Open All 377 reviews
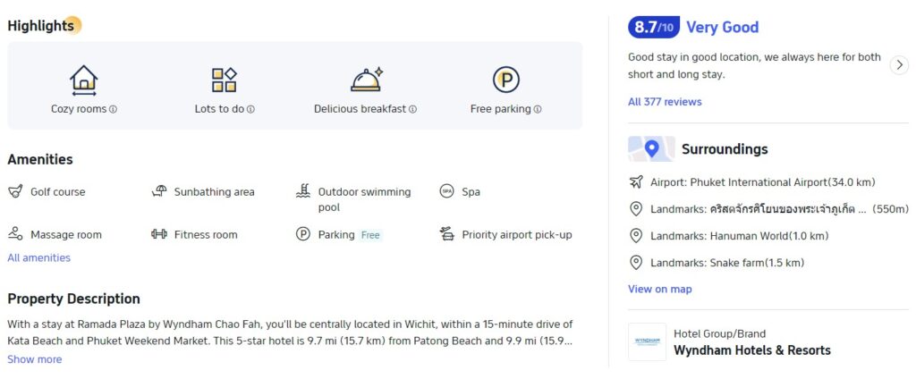916x379 pixels. pos(665,102)
